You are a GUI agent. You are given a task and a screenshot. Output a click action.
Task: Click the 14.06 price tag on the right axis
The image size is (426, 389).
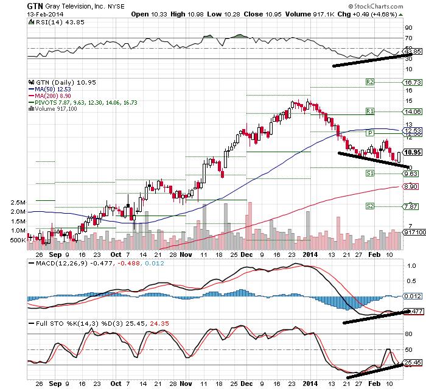(x=413, y=111)
